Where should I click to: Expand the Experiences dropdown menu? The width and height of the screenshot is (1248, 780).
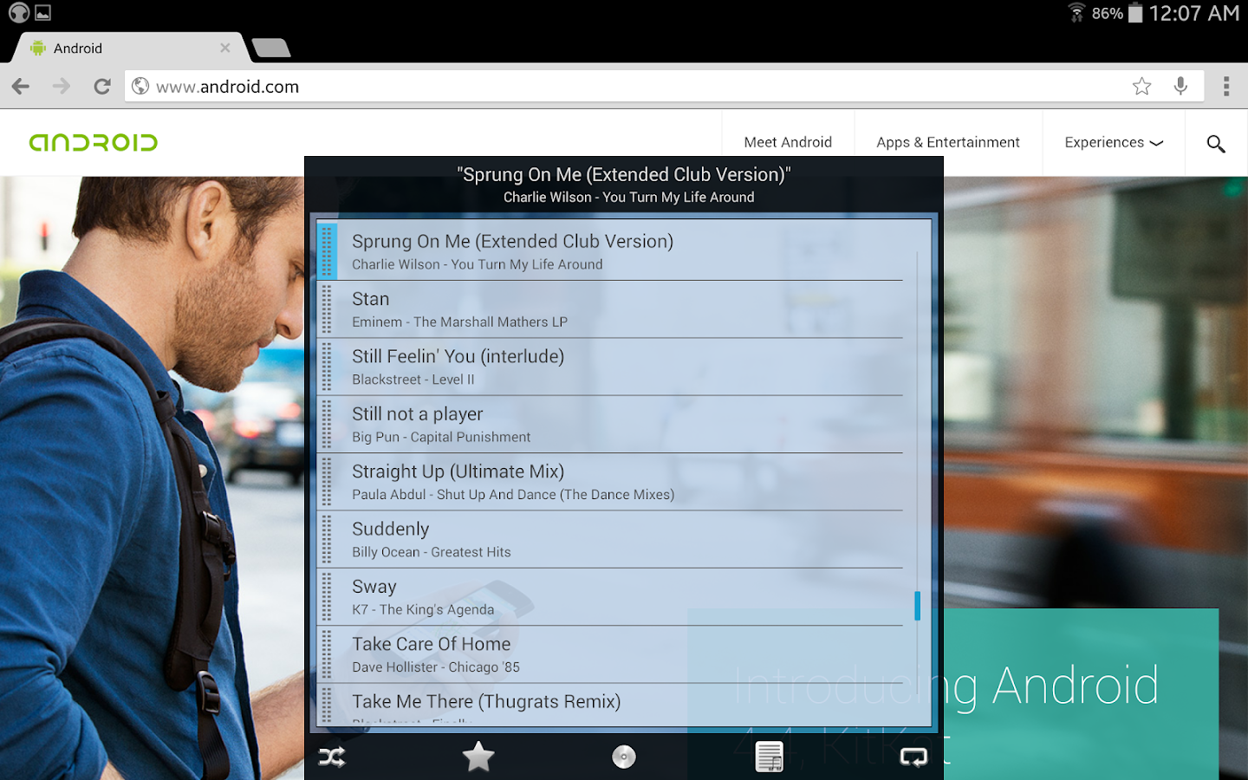(1114, 142)
